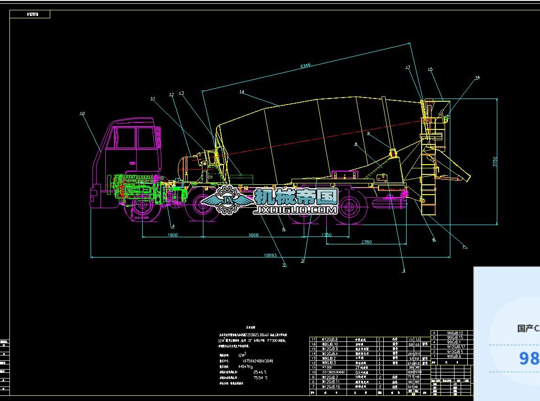540x401 pixels.
Task: Click the 1800 axle spacing dimension
Action: tap(172, 235)
